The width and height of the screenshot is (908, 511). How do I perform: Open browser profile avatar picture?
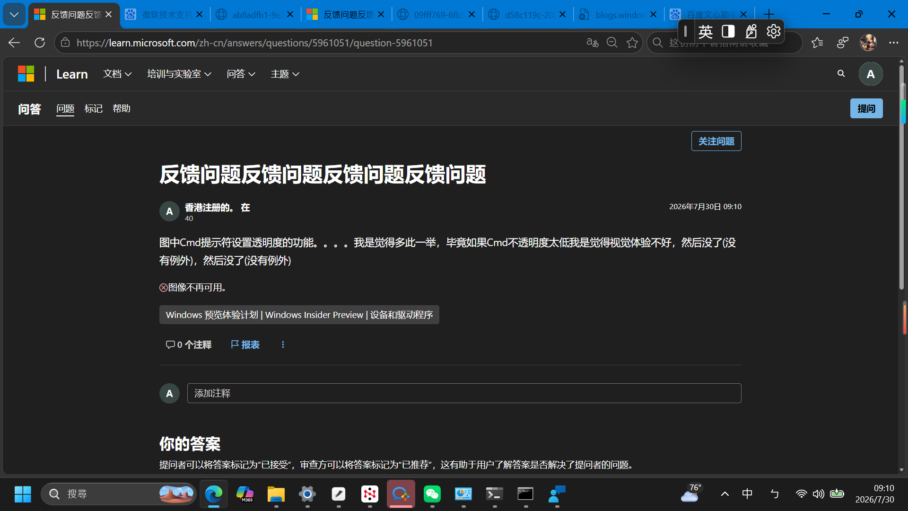click(x=868, y=43)
